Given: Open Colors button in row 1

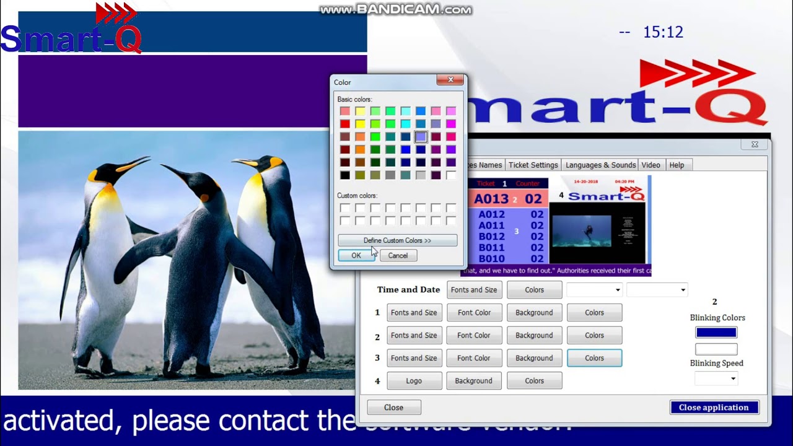Looking at the screenshot, I should [x=594, y=313].
